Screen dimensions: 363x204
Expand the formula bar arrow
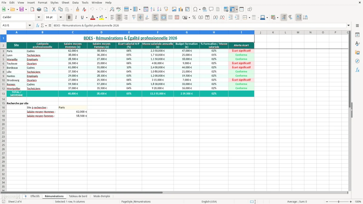(348, 26)
